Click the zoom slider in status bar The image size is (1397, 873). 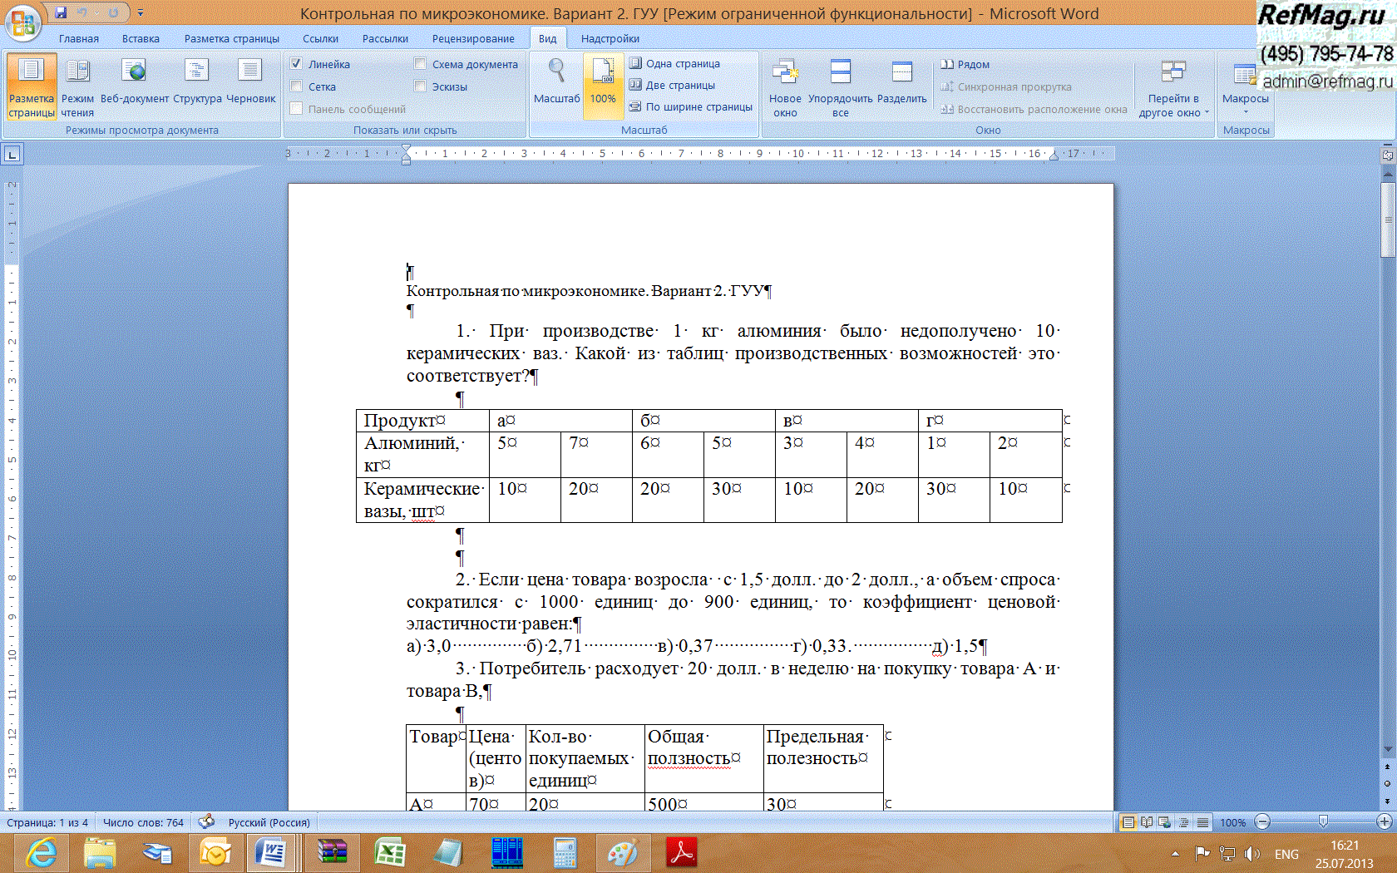click(x=1323, y=822)
